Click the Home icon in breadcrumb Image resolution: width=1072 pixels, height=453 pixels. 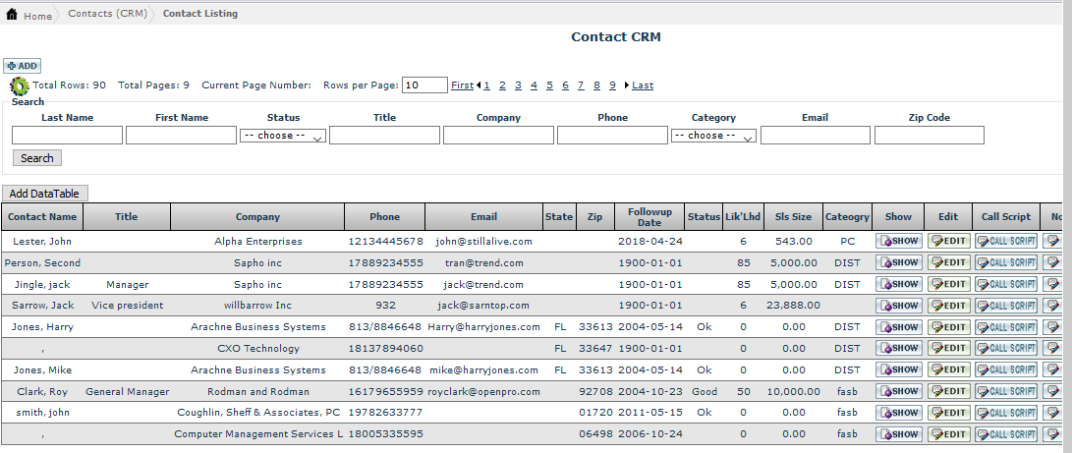tap(12, 15)
